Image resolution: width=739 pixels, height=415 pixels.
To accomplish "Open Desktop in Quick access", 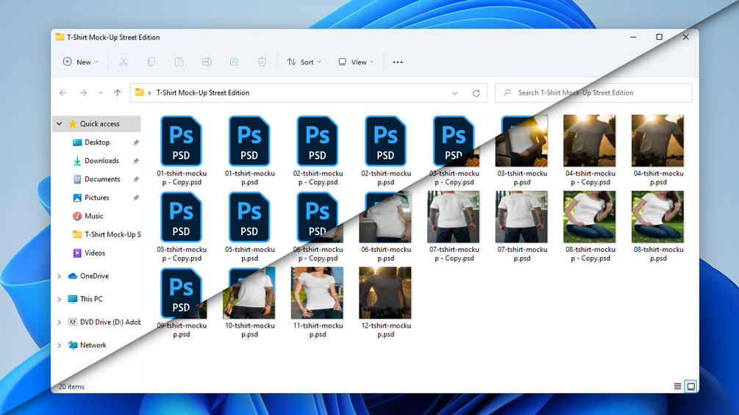I will (97, 142).
